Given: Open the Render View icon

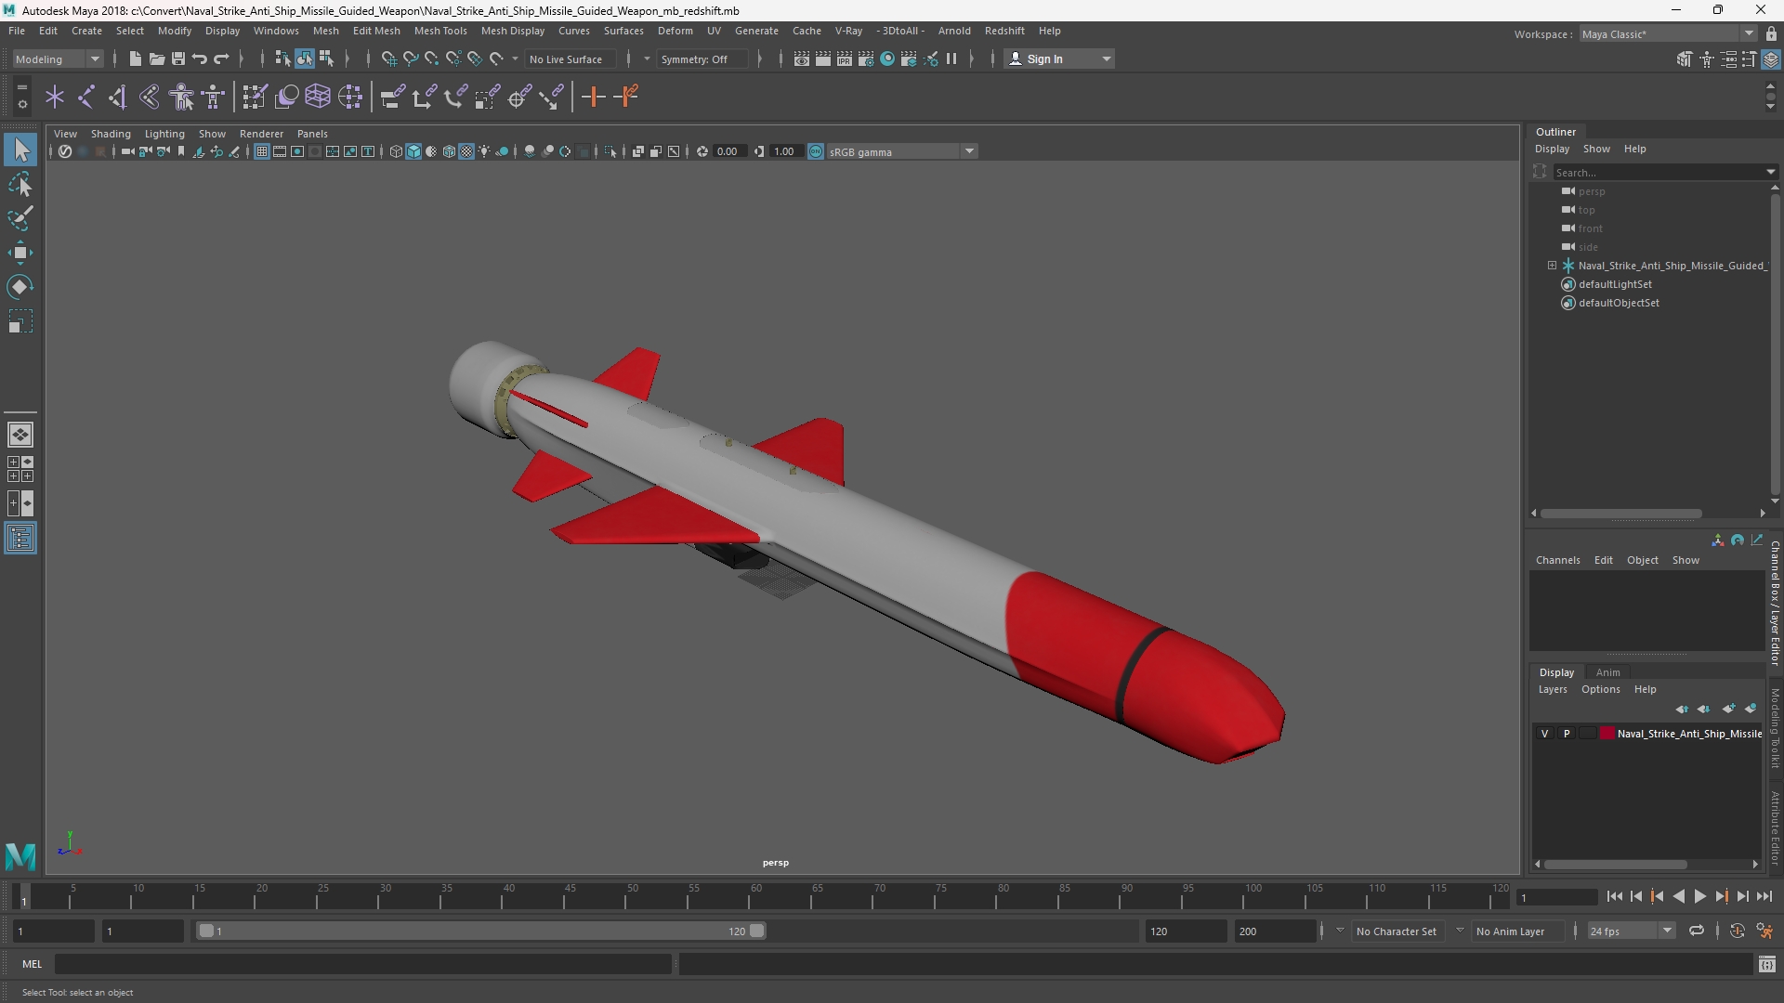Looking at the screenshot, I should [802, 59].
